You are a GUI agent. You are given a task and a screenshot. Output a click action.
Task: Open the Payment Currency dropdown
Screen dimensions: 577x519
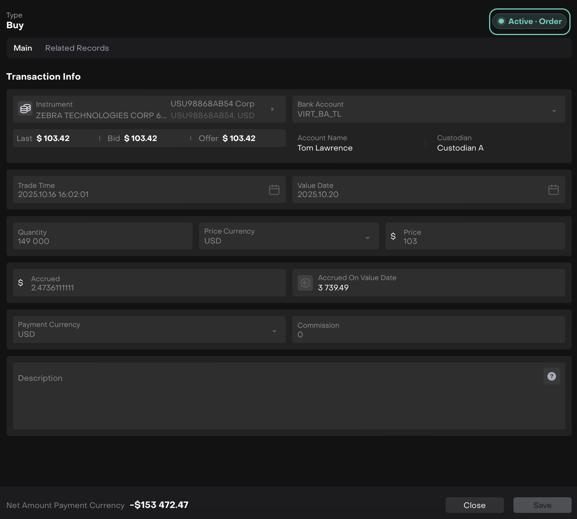(x=274, y=331)
